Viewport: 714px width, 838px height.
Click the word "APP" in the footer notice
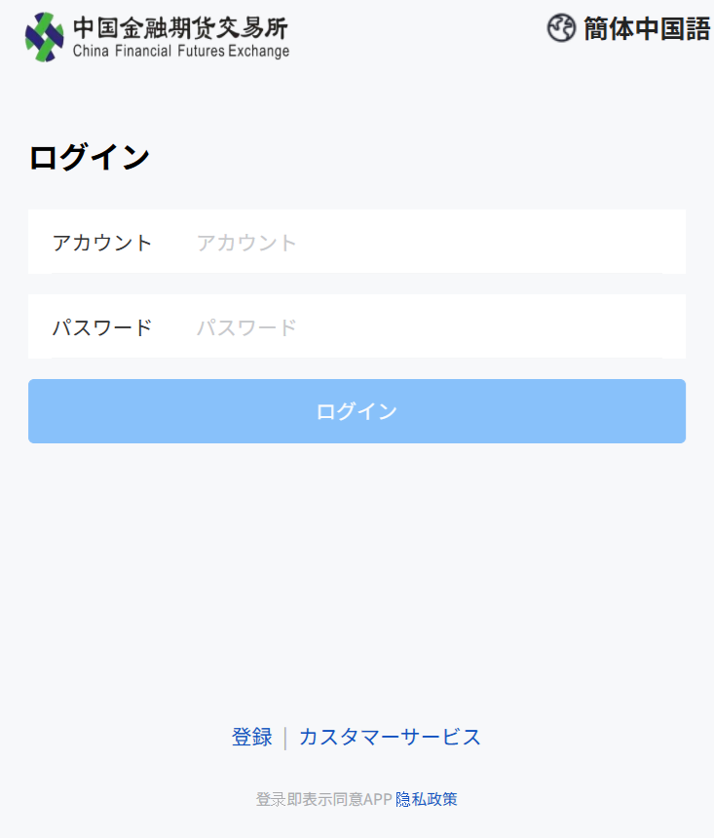(x=377, y=799)
